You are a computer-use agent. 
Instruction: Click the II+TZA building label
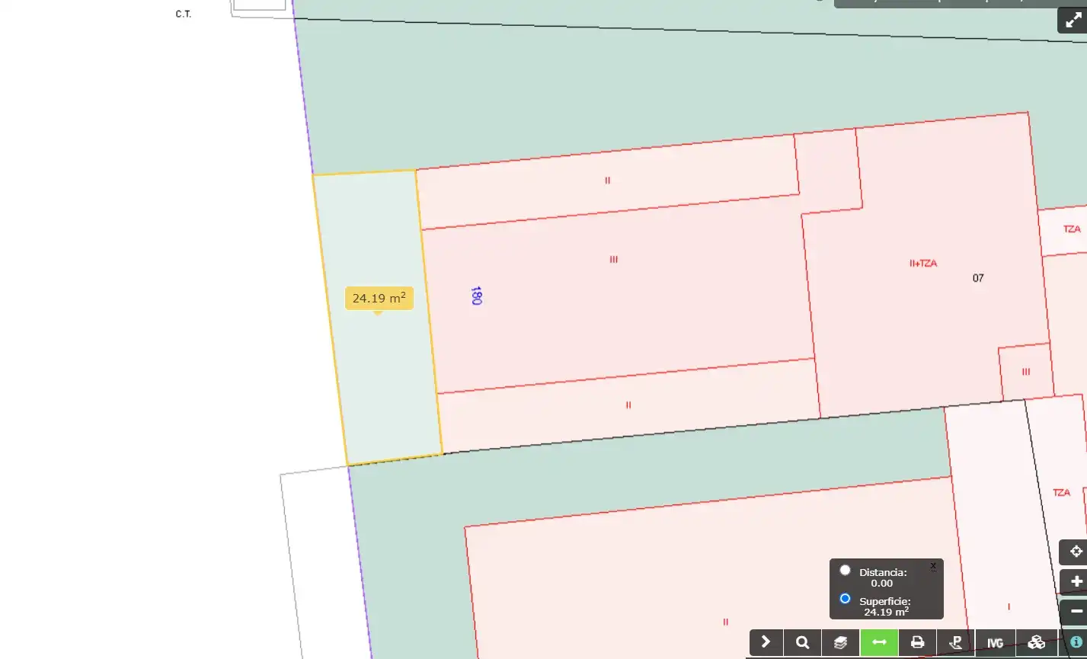pos(923,264)
